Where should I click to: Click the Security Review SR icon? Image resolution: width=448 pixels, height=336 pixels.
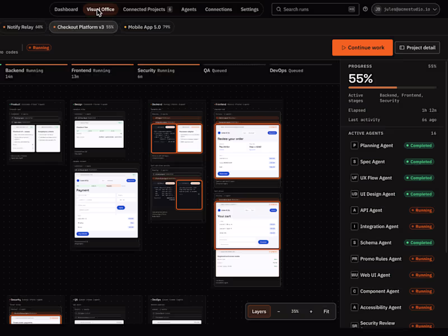tap(354, 326)
